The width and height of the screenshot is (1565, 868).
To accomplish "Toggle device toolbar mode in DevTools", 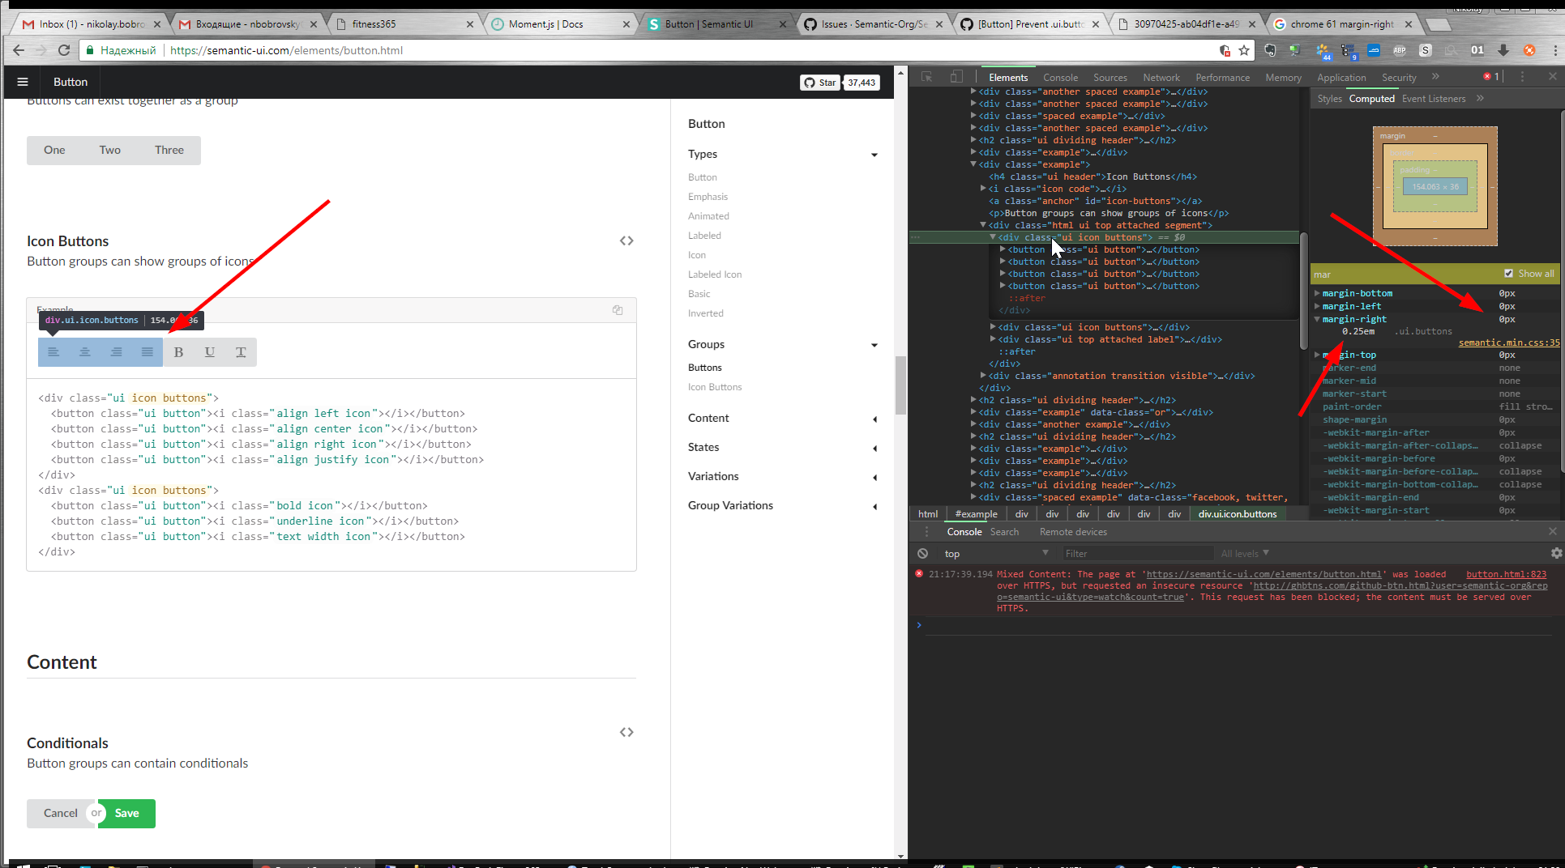I will [956, 75].
